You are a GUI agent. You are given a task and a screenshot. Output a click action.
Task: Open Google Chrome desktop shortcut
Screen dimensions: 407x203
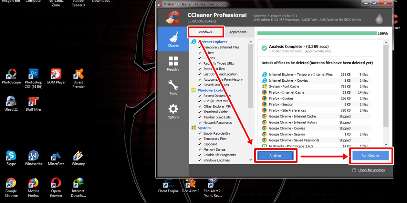tap(11, 187)
